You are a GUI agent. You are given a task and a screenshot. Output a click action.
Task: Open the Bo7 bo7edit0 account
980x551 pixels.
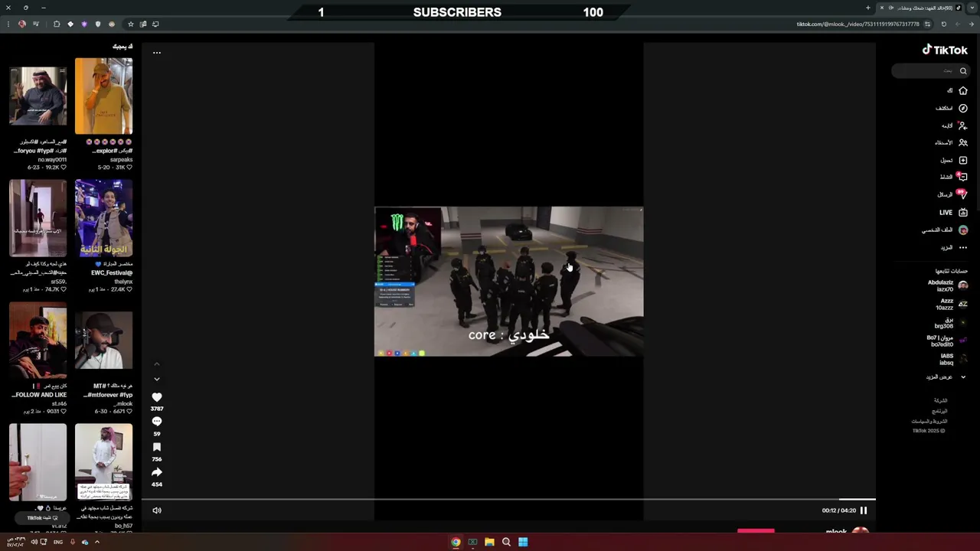[x=948, y=341]
